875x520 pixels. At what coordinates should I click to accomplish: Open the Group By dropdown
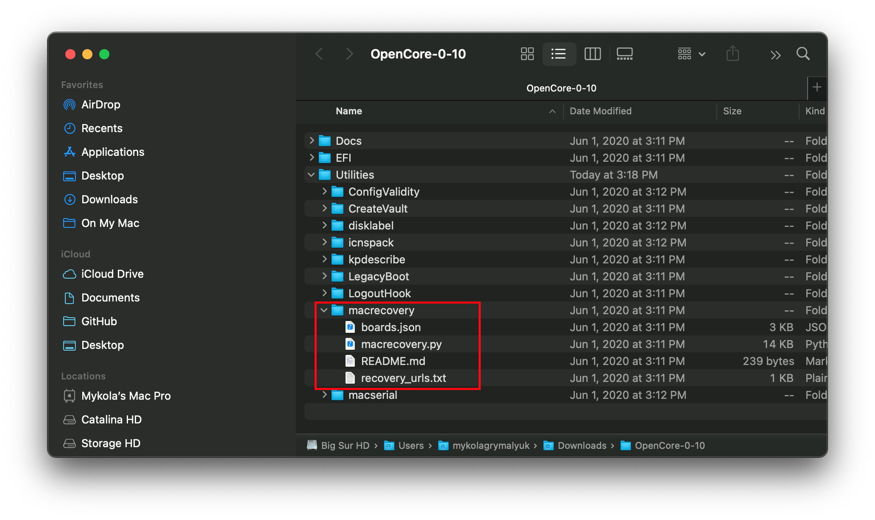pyautogui.click(x=691, y=54)
